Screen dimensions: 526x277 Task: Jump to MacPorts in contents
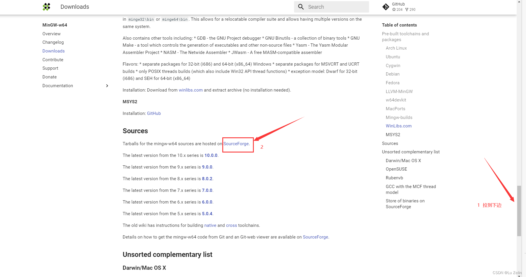coord(396,109)
